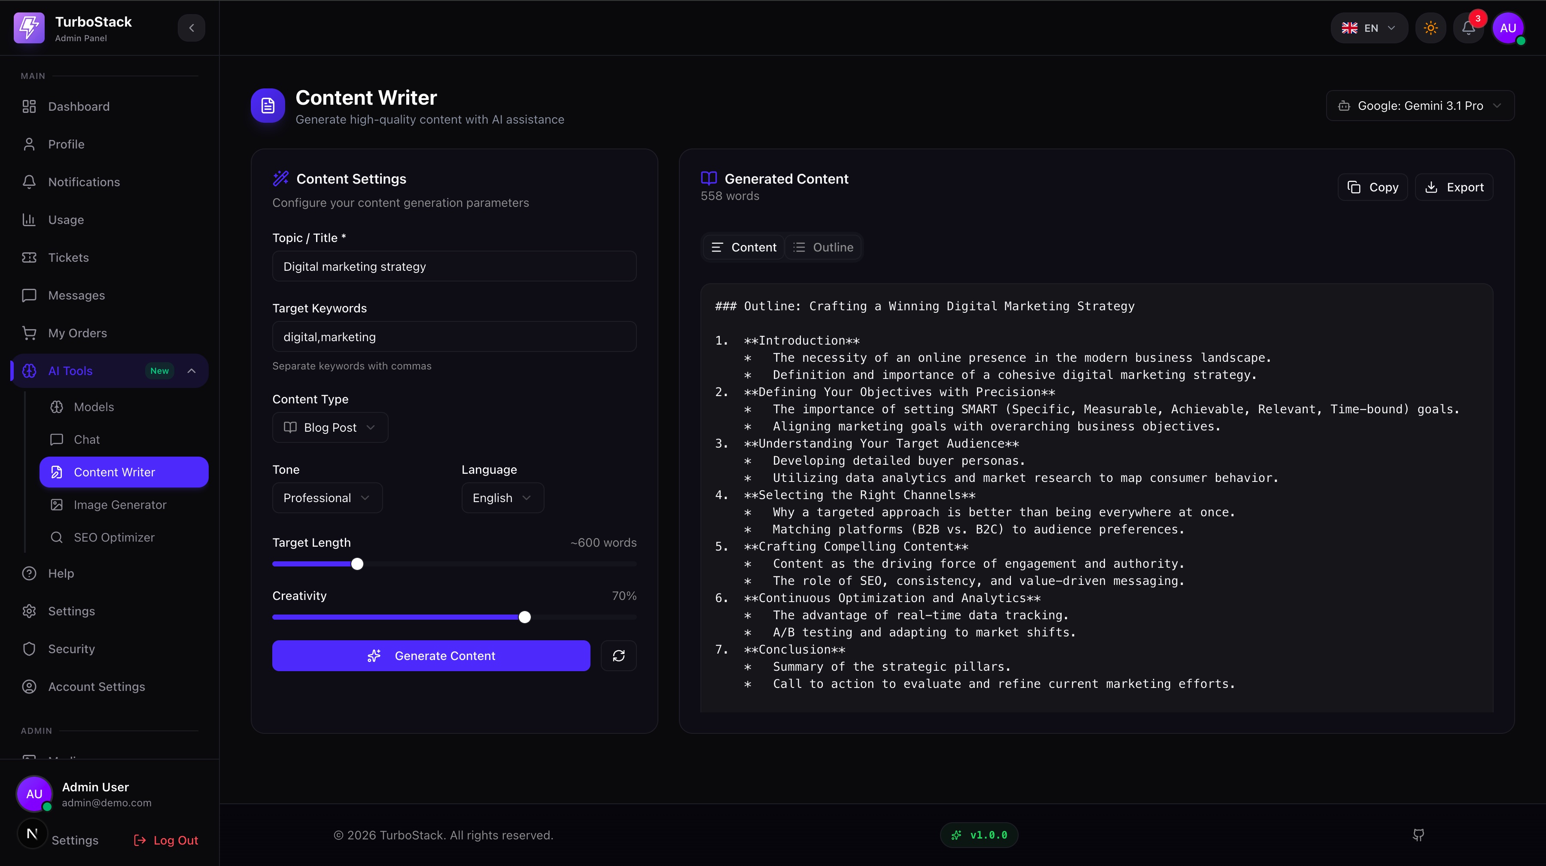Click the reset refresh icon beside Generate Content
The image size is (1546, 866).
[619, 655]
